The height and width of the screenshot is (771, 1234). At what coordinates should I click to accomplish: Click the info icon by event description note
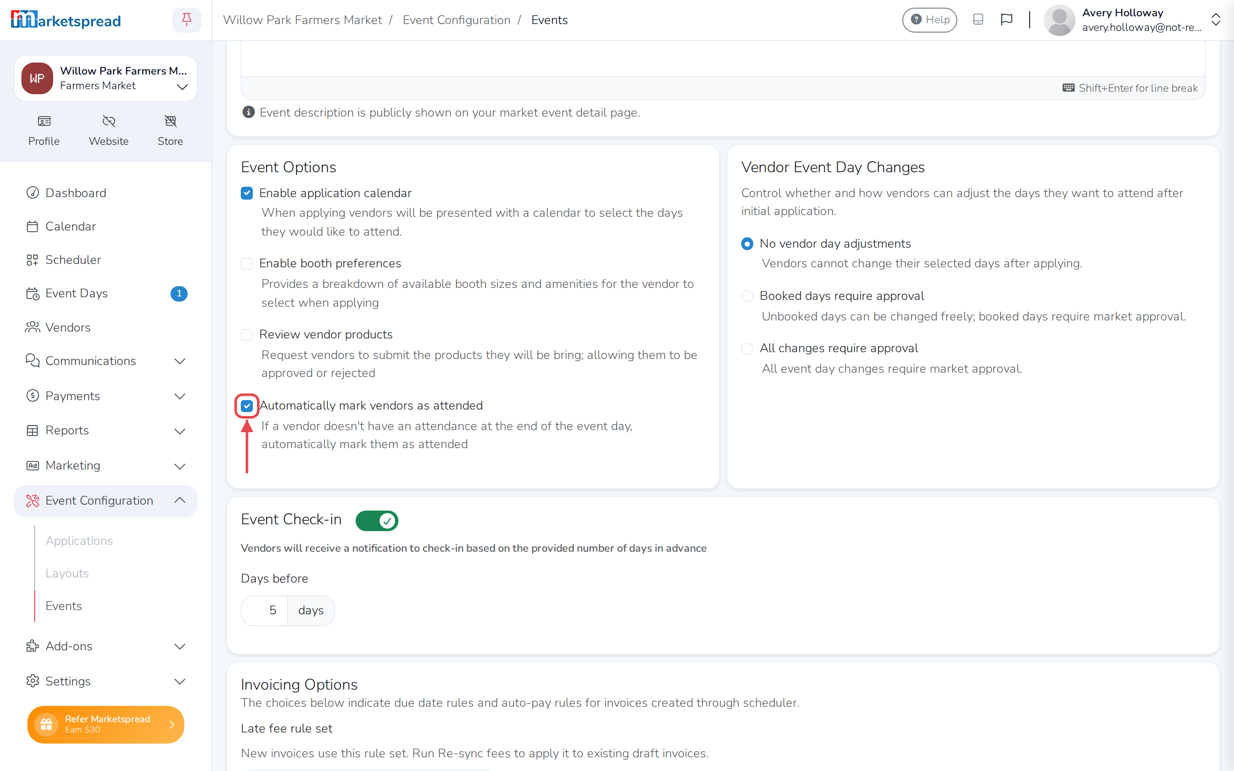click(249, 112)
